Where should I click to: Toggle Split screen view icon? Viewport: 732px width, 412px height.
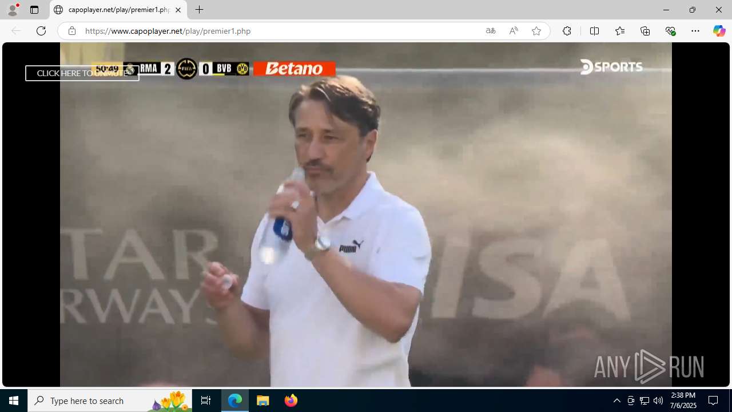pos(594,31)
